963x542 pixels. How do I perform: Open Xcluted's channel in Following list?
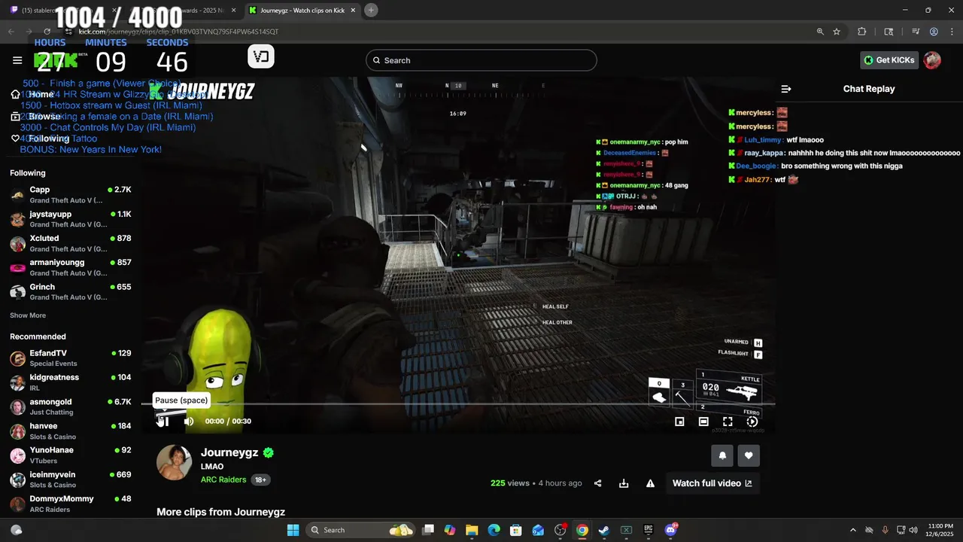[71, 243]
